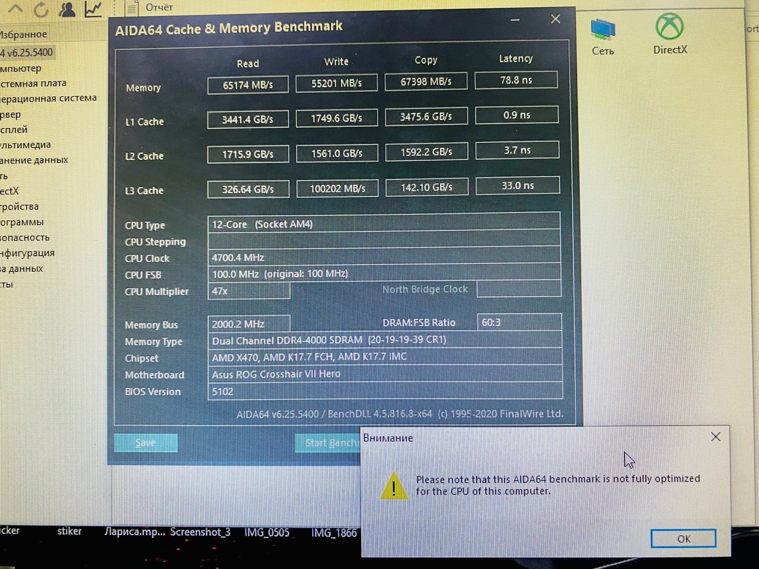Click the L3 Cache Latency value 33.0 ns
Viewport: 759px width, 569px height.
[518, 185]
